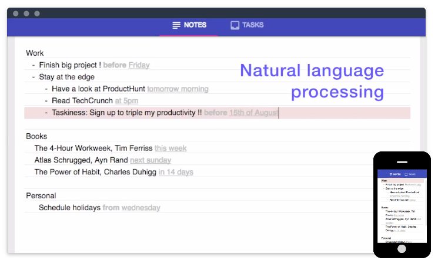Viewport: 438px width, 267px height.
Task: Select the at 5pm time link
Action: coord(126,101)
